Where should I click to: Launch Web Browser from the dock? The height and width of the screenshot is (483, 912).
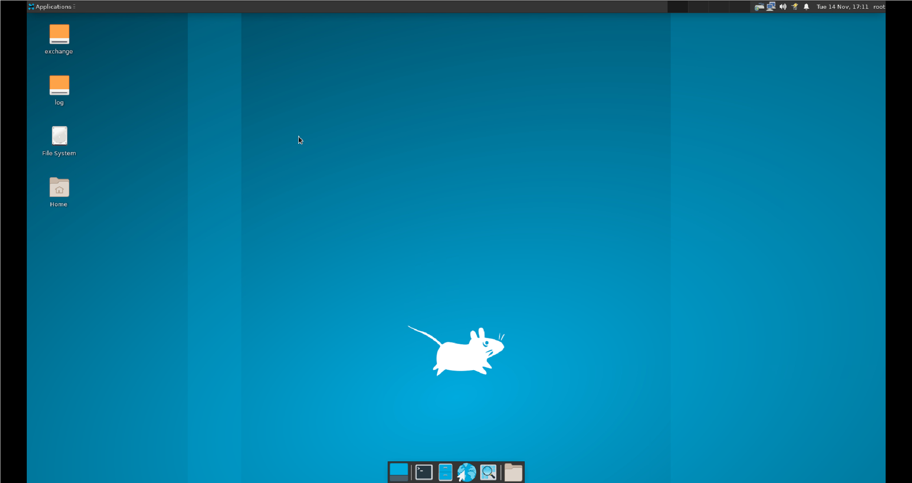[466, 472]
